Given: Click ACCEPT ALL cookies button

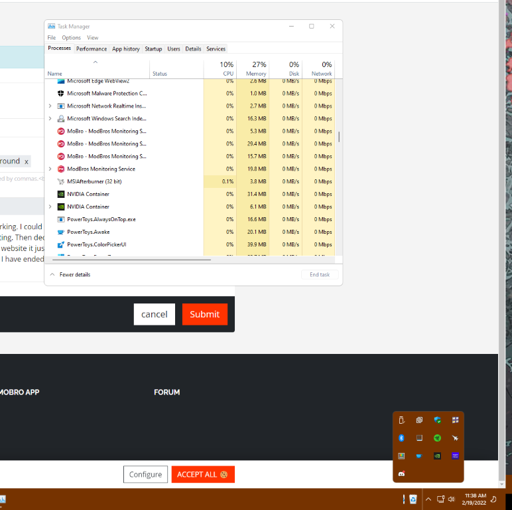Looking at the screenshot, I should click(203, 474).
